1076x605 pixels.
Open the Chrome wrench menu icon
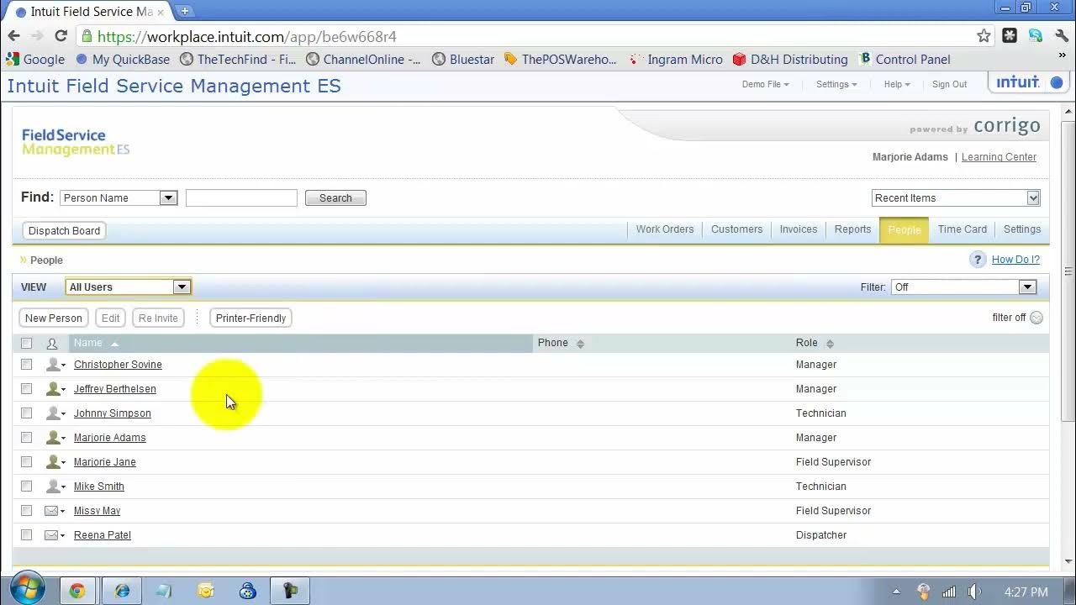click(1062, 36)
